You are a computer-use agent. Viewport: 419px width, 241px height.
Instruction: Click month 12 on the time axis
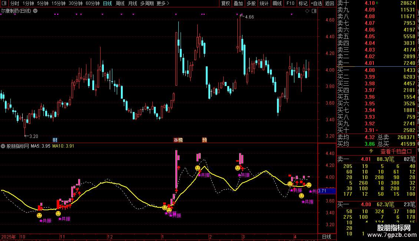tap(110, 237)
